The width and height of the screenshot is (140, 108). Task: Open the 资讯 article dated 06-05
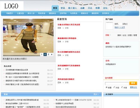(23, 107)
